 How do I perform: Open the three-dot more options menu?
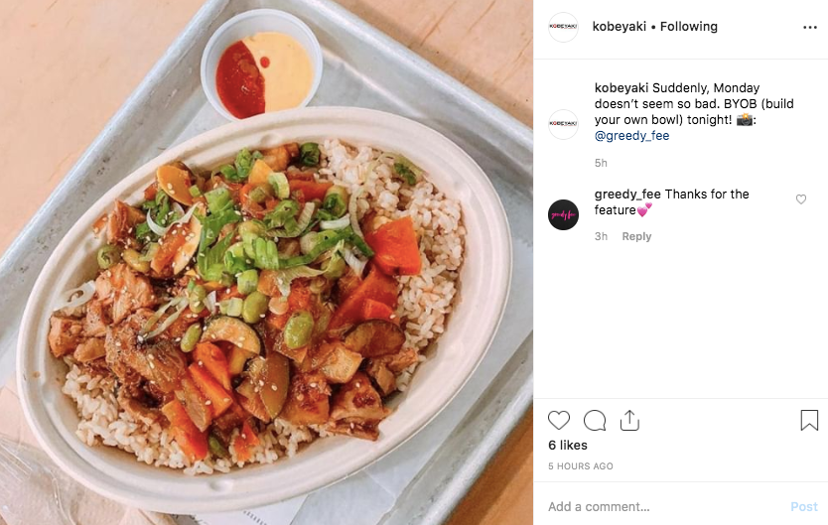tap(809, 28)
